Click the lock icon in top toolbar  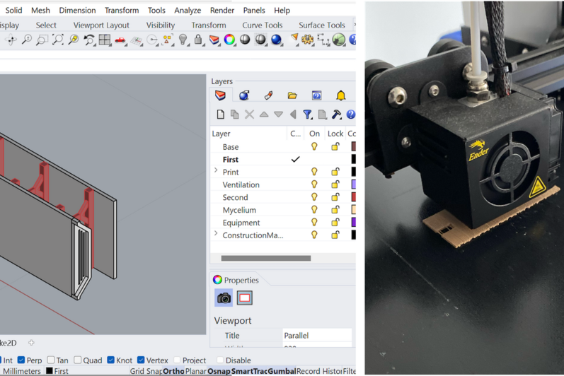click(x=198, y=40)
